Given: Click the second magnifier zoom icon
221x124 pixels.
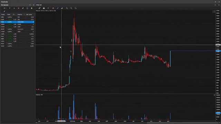Looking at the screenshot, I should tap(71, 8).
